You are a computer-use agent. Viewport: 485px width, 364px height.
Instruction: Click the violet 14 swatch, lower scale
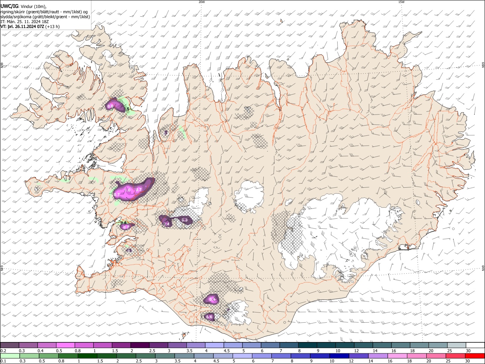click(x=377, y=356)
